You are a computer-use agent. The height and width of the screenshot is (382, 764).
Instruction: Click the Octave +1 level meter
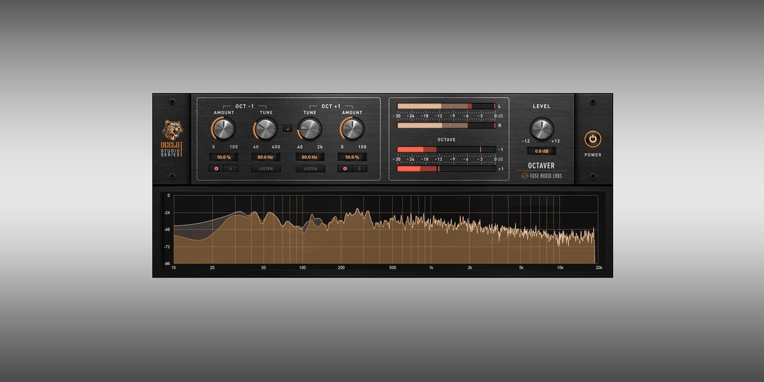pyautogui.click(x=446, y=169)
